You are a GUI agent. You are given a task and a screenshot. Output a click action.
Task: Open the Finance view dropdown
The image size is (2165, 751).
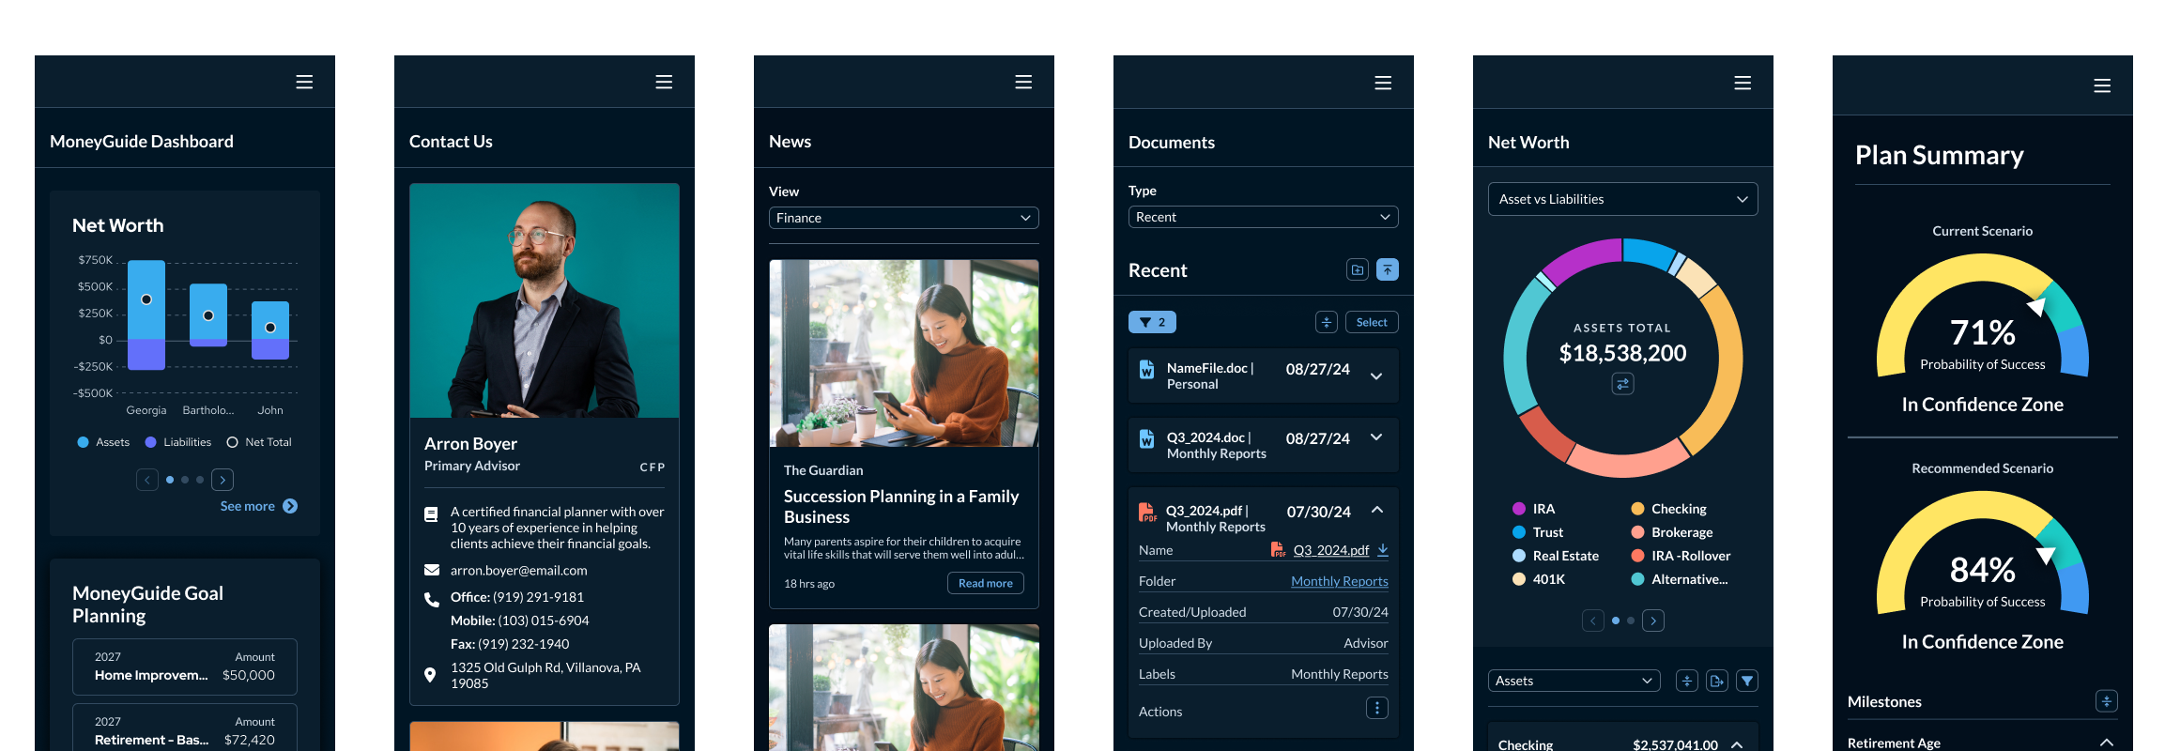pyautogui.click(x=904, y=218)
